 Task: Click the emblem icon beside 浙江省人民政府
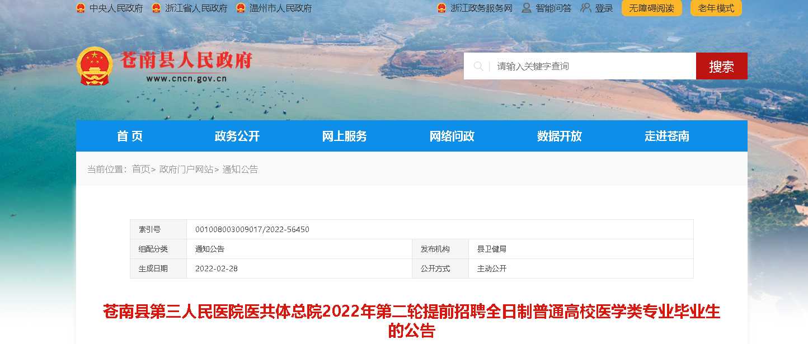[156, 8]
